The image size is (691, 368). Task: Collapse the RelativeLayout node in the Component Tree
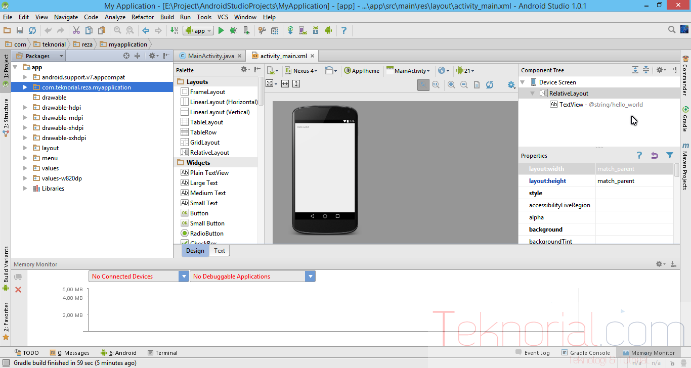click(533, 94)
